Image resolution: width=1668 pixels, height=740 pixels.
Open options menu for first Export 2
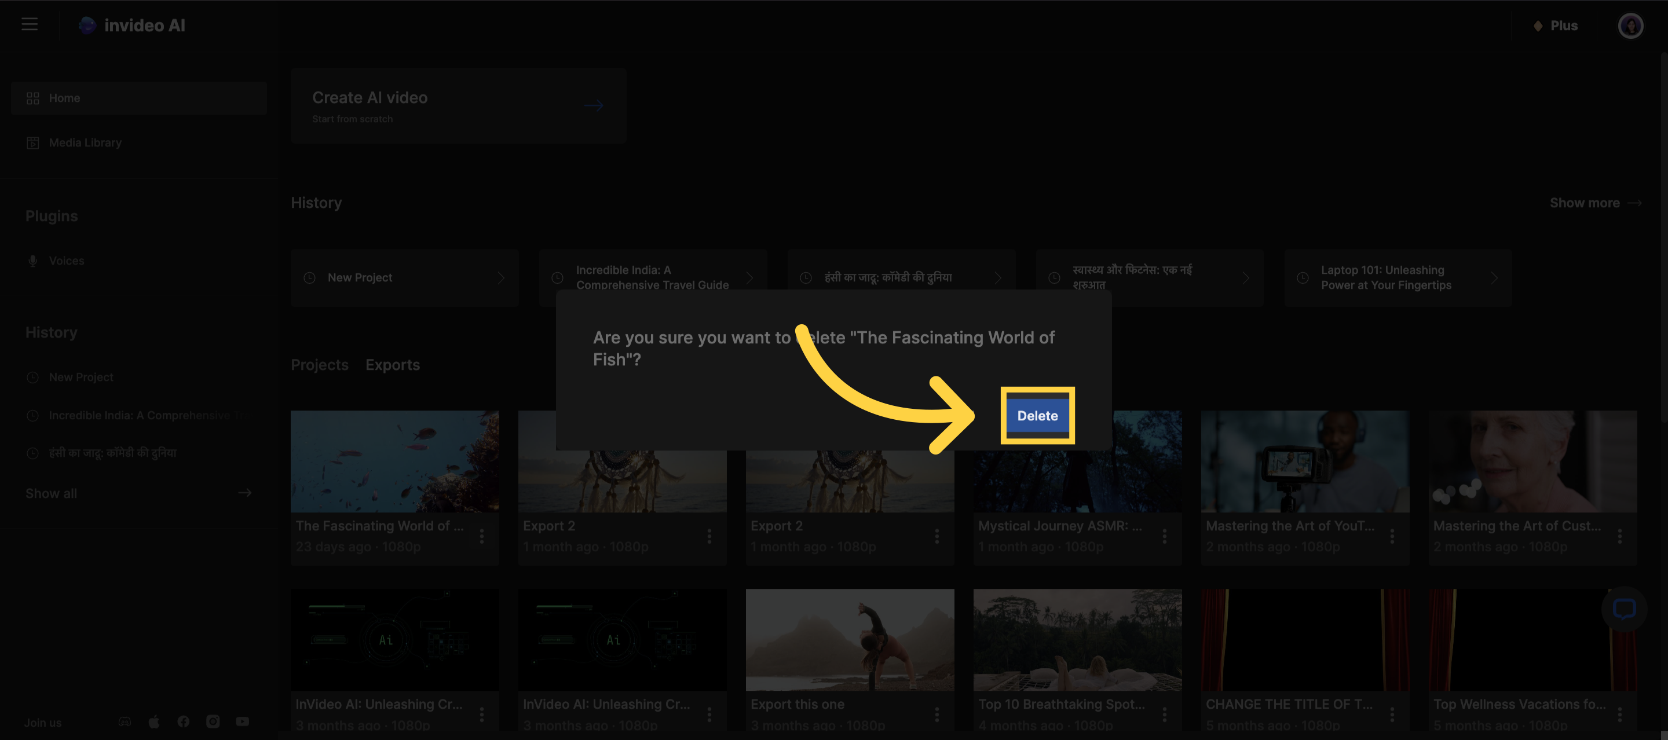point(709,536)
